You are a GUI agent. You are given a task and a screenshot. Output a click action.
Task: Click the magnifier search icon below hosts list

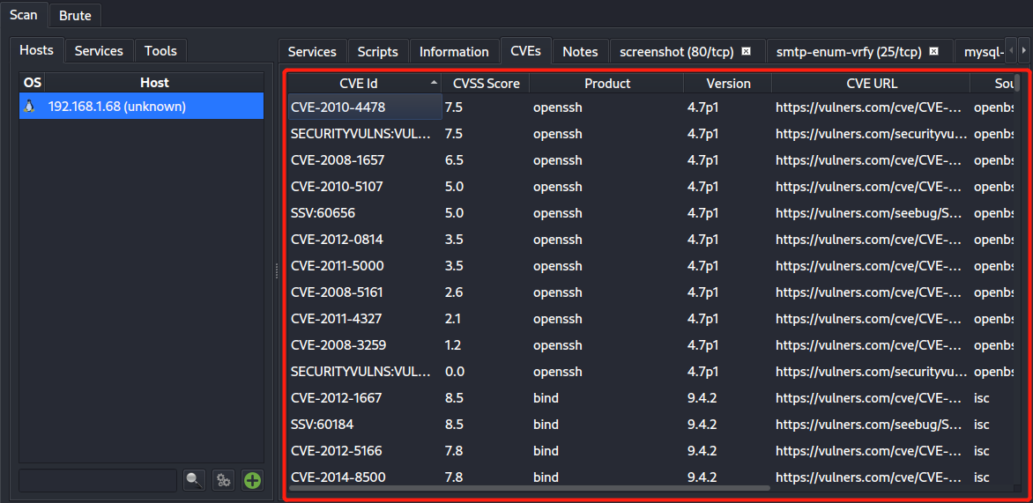click(194, 480)
